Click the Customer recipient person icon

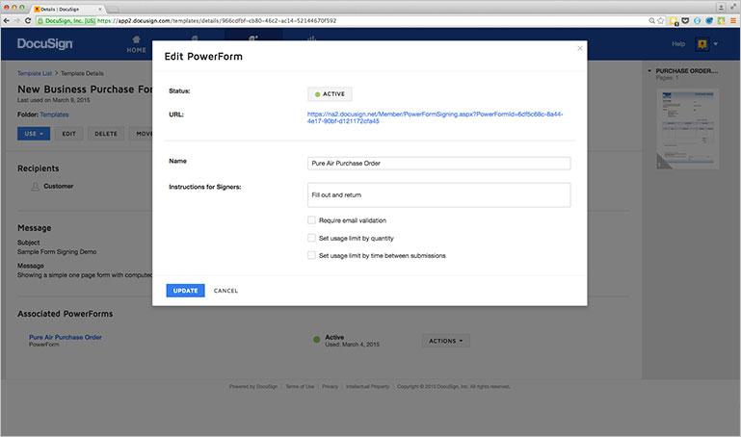pyautogui.click(x=36, y=186)
